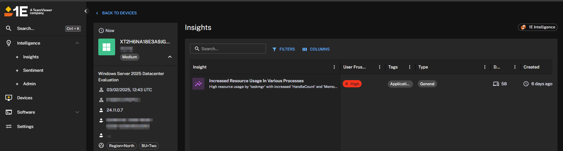This screenshot has height=151, width=563.
Task: Click the Devices monitor icon in sidebar
Action: click(9, 98)
